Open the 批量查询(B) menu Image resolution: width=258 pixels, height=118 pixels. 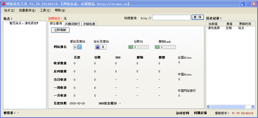[27, 10]
